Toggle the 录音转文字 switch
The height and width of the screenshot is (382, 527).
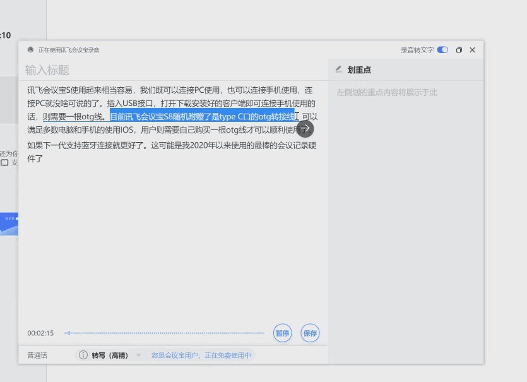pyautogui.click(x=442, y=50)
